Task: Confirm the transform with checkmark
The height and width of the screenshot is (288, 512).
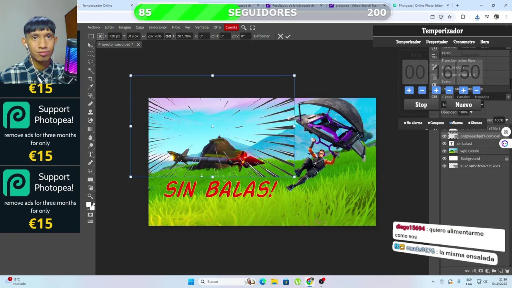Action: [x=288, y=36]
